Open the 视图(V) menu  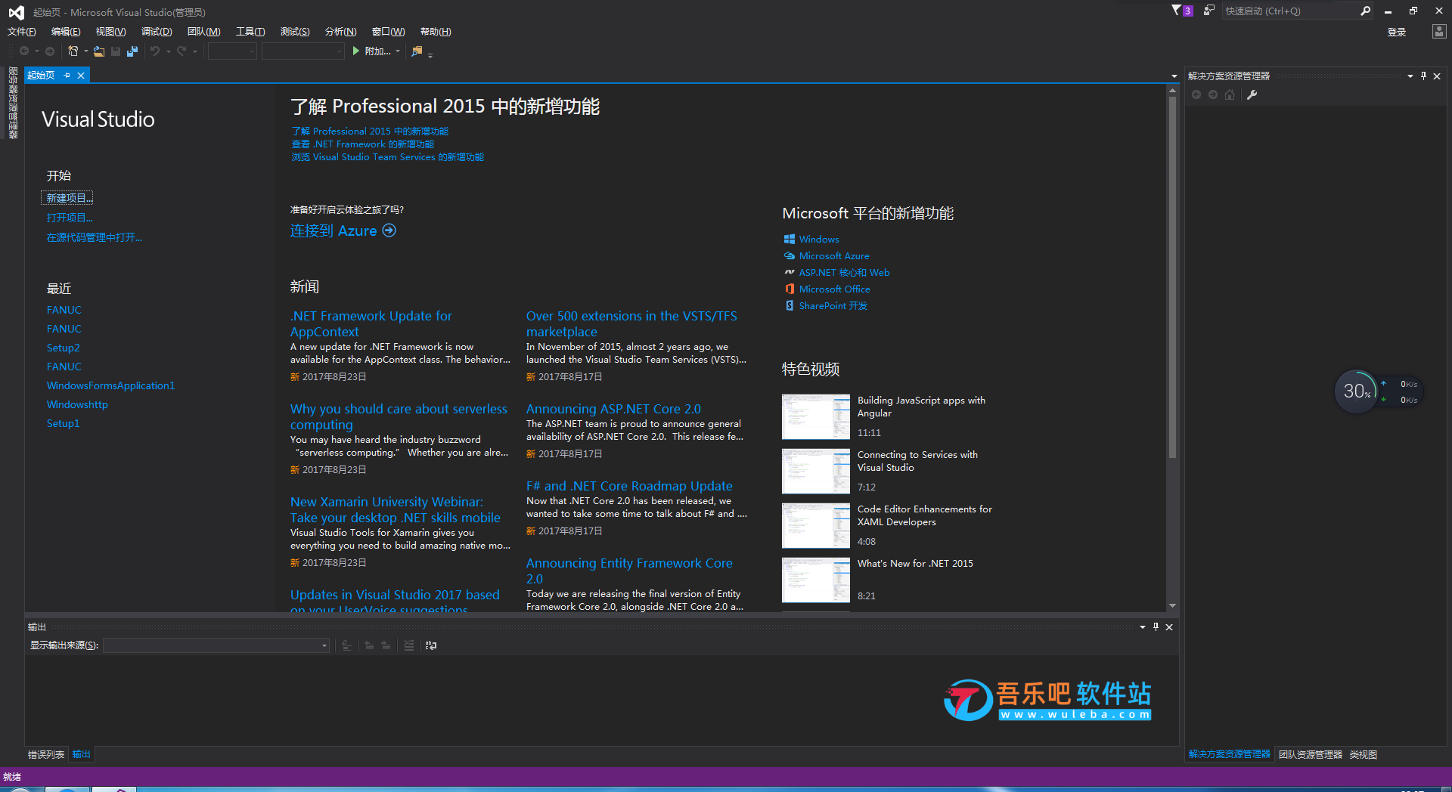[110, 32]
